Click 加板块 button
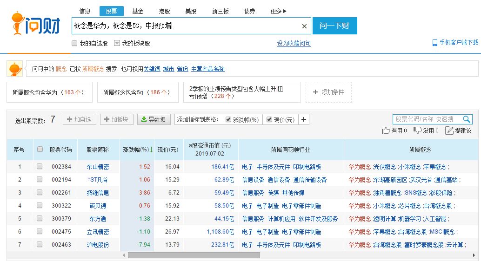 coord(117,119)
